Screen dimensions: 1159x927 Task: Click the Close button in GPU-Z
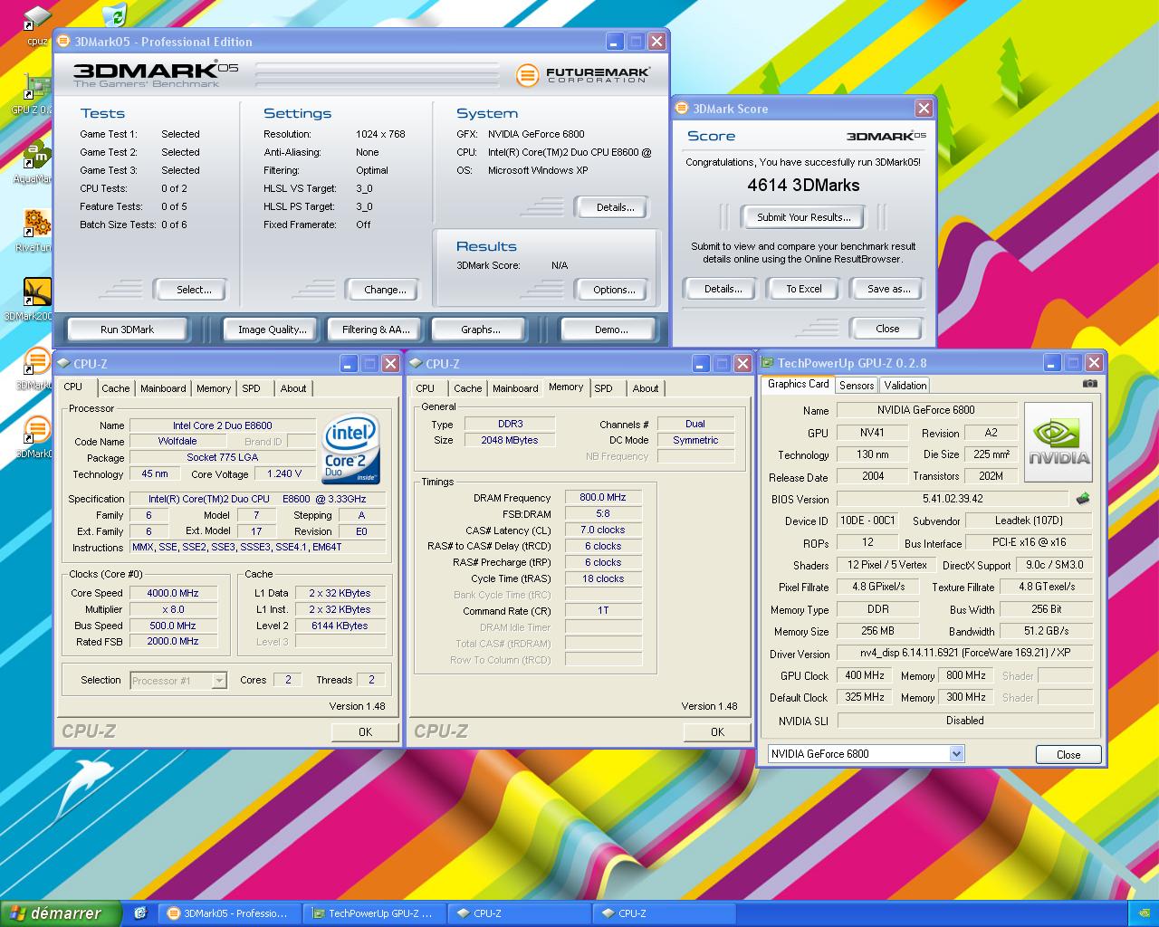(1068, 754)
